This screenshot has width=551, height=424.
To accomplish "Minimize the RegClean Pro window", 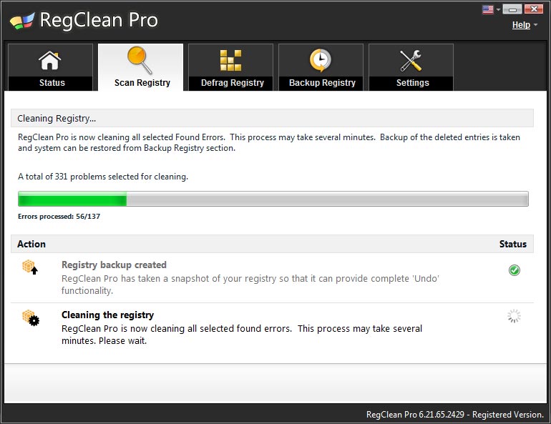I will (x=512, y=9).
